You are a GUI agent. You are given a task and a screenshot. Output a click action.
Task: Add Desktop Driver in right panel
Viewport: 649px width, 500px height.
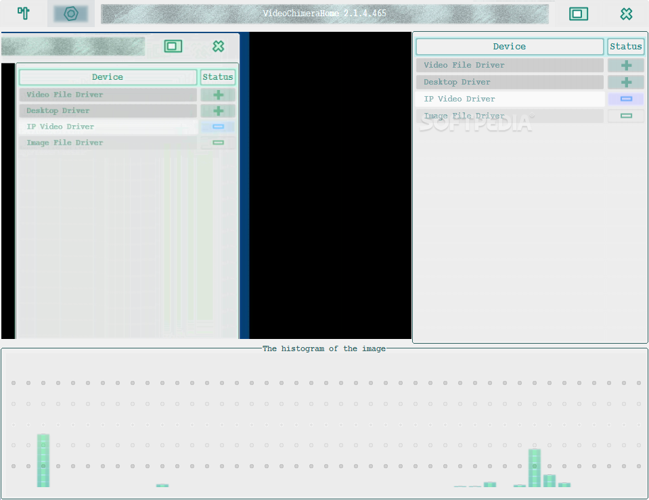click(x=626, y=82)
